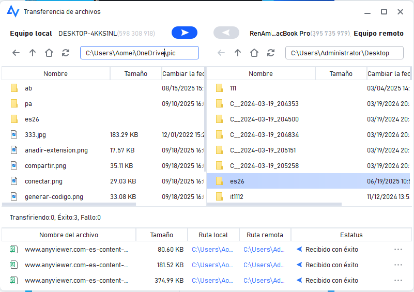Click the local panel horizontal scrollbar
The image size is (414, 292).
70,205
